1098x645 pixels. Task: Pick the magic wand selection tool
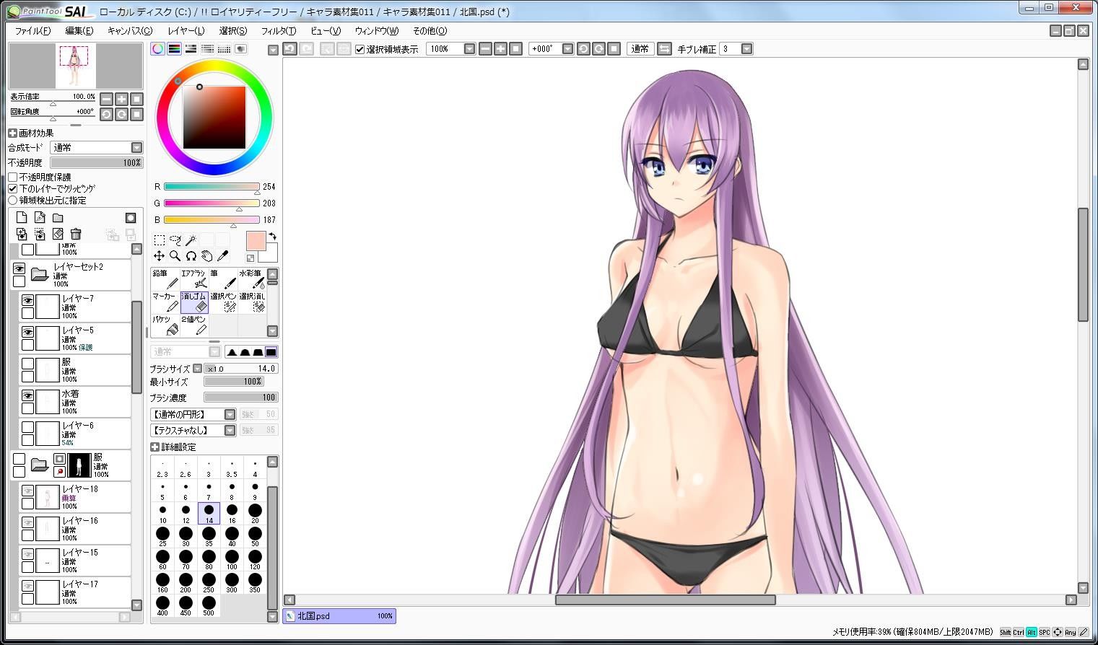click(191, 240)
